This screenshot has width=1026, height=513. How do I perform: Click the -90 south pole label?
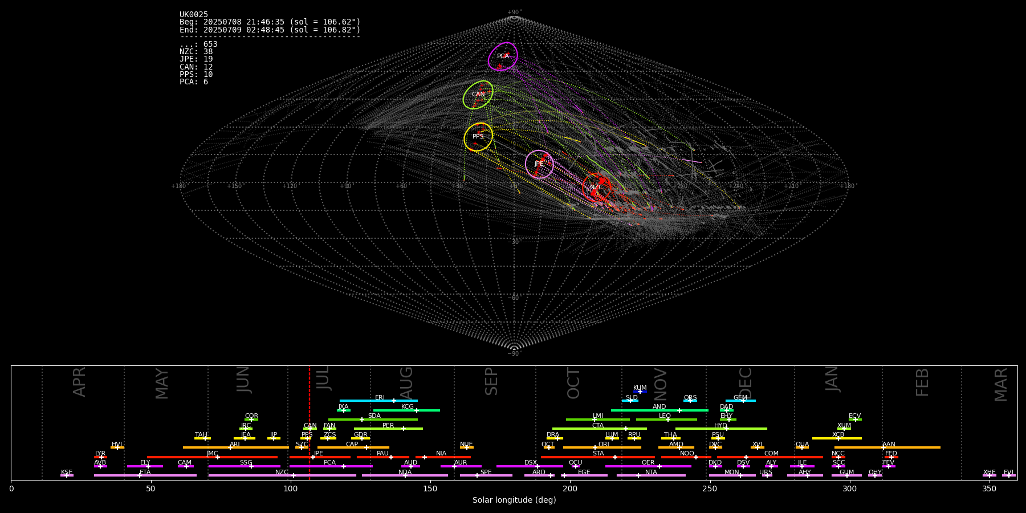(514, 354)
